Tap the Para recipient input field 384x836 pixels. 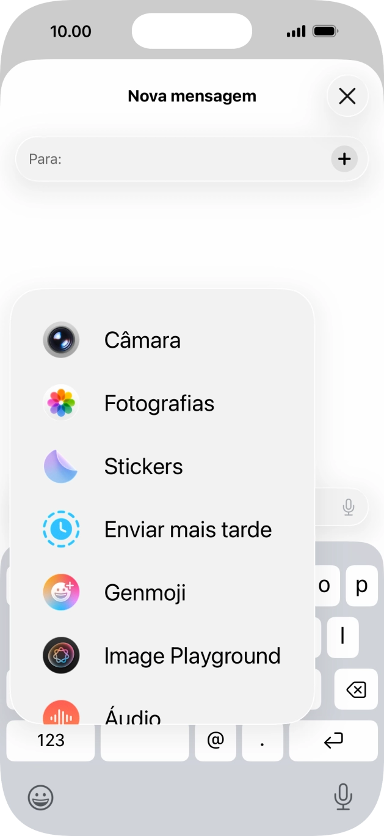coord(153,158)
